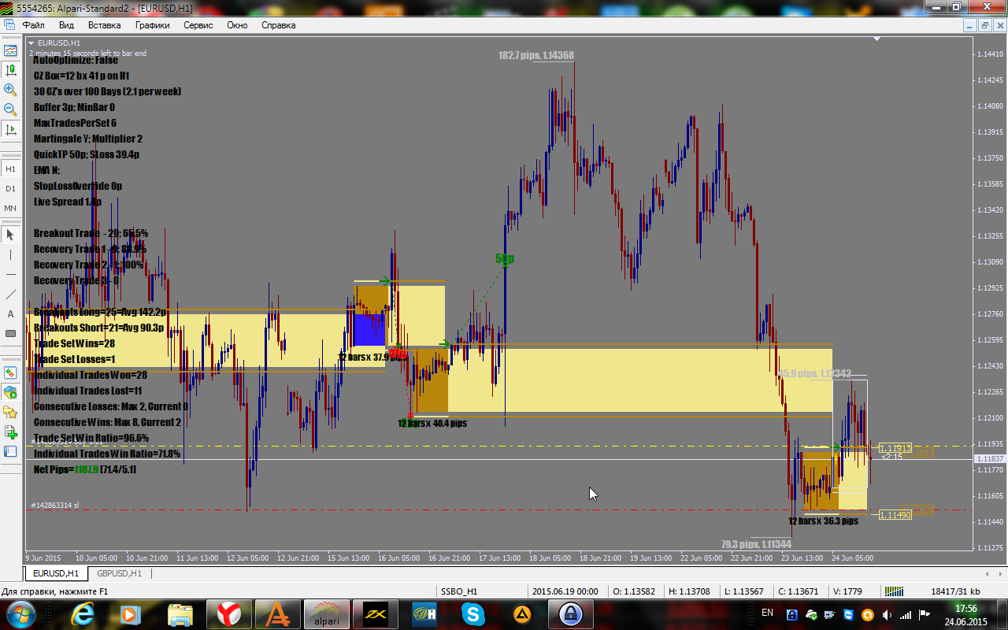This screenshot has width=1008, height=630.
Task: Select the candlestick chart type icon
Action: (10, 70)
